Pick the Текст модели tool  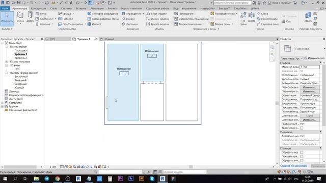point(156,14)
